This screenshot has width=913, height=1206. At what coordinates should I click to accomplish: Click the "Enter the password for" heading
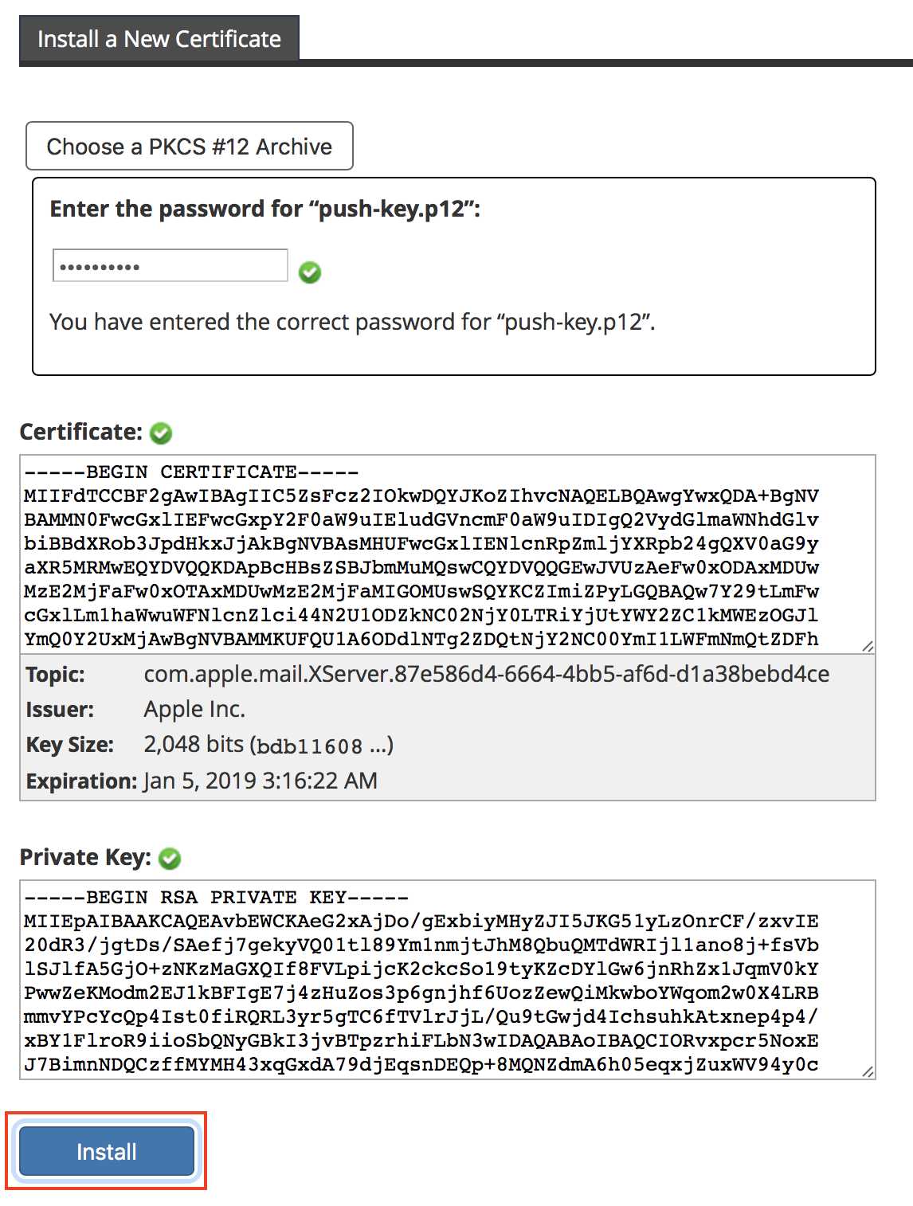click(264, 209)
